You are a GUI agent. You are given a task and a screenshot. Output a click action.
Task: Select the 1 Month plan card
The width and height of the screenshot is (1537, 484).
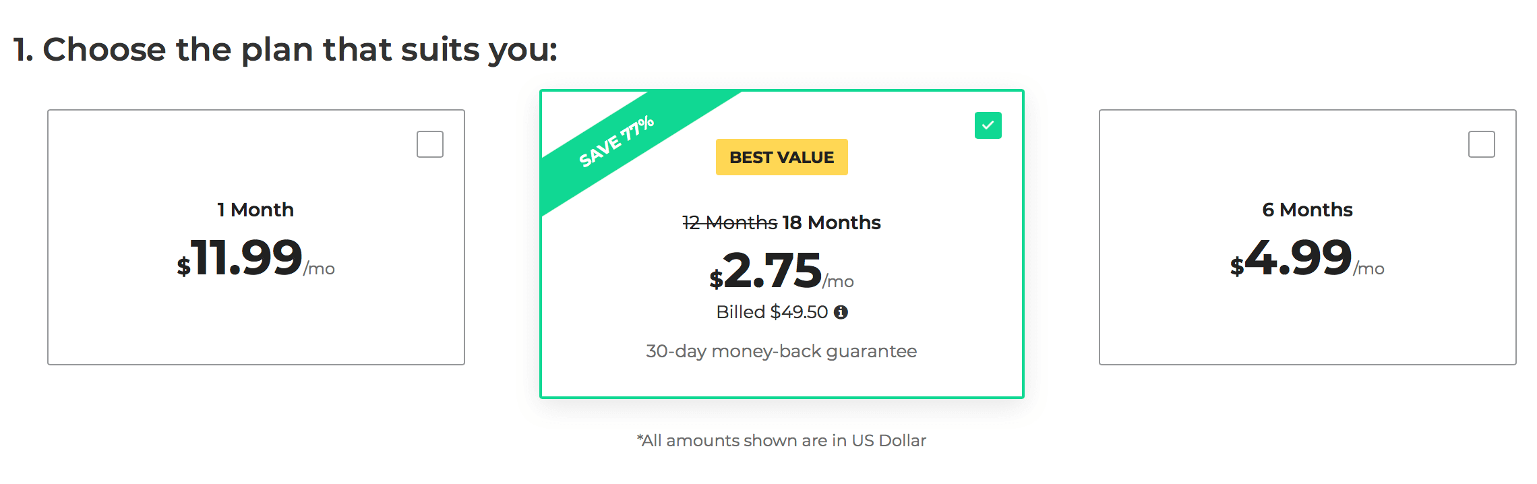(256, 237)
